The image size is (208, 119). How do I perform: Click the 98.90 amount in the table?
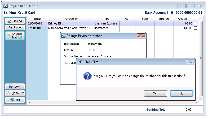183,24
